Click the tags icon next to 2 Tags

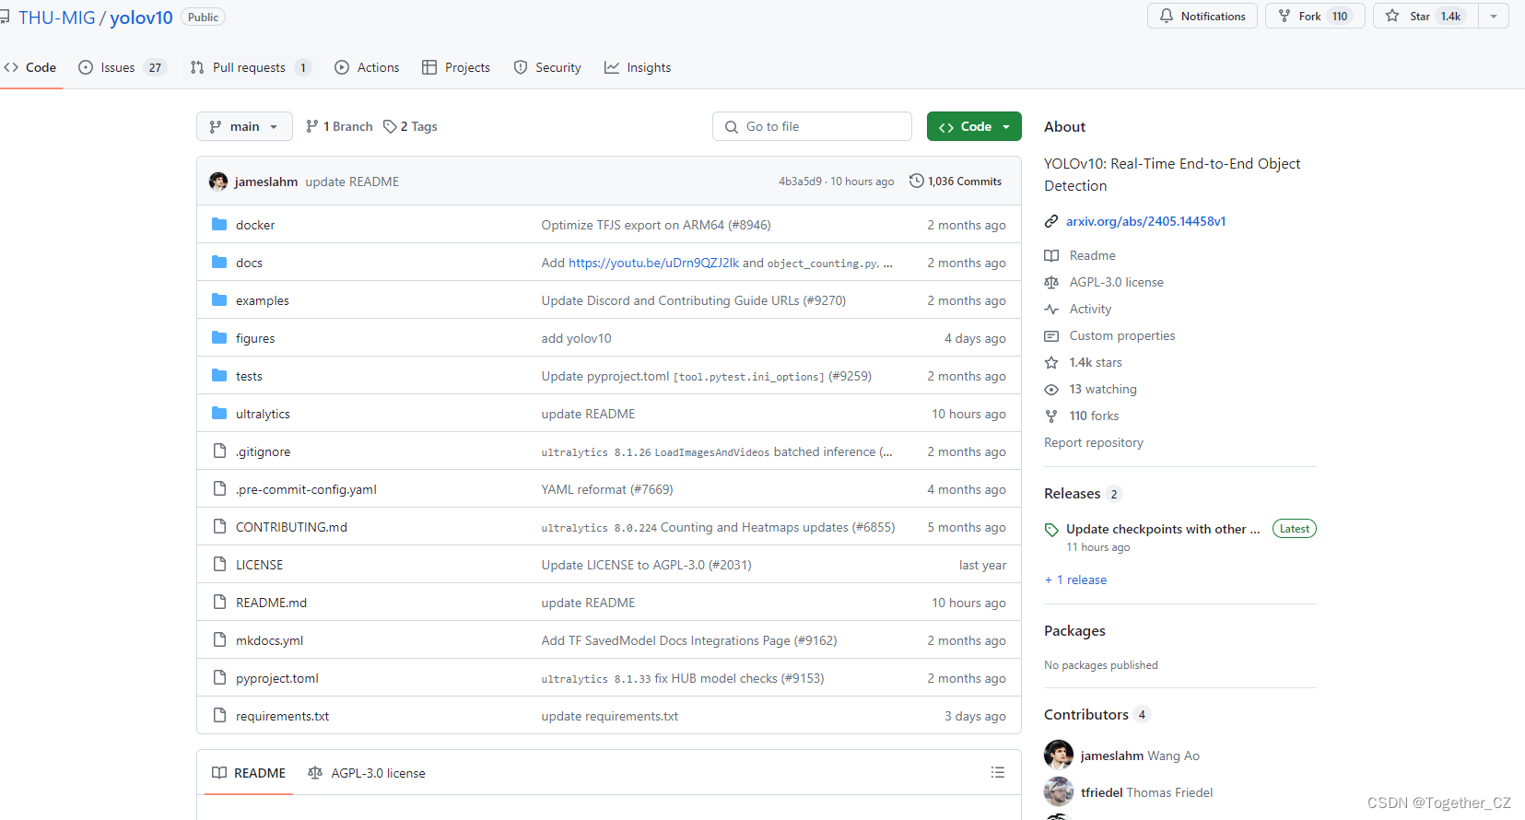390,126
